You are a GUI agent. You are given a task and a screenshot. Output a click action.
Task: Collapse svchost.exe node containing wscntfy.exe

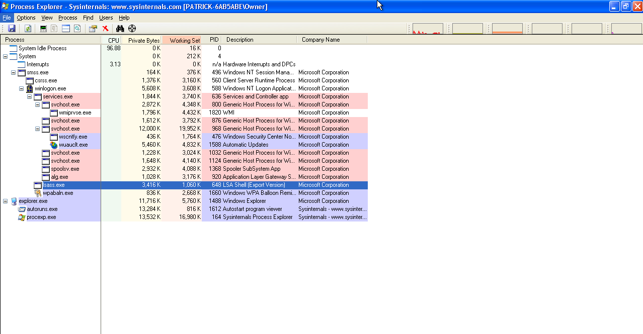(38, 129)
